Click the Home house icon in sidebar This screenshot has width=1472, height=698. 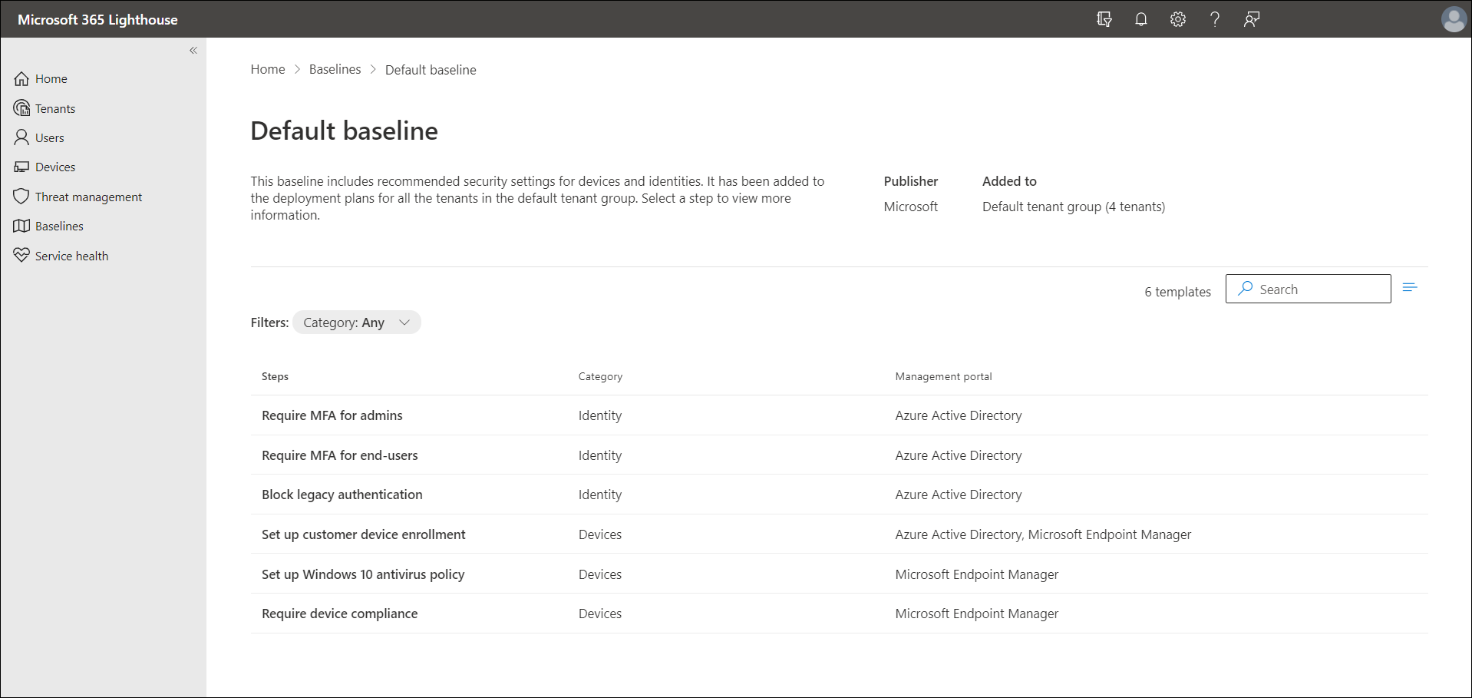21,79
